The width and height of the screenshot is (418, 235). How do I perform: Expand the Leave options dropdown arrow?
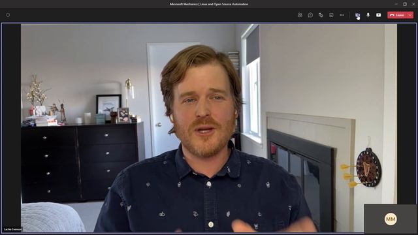410,15
